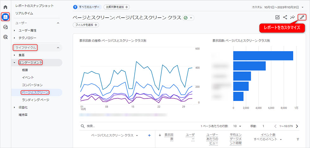
Task: Select the Reports bar chart icon
Action: click(6, 17)
